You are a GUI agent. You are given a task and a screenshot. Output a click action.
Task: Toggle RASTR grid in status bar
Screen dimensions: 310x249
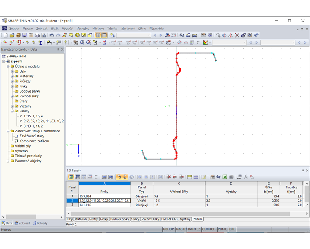(x=181, y=229)
